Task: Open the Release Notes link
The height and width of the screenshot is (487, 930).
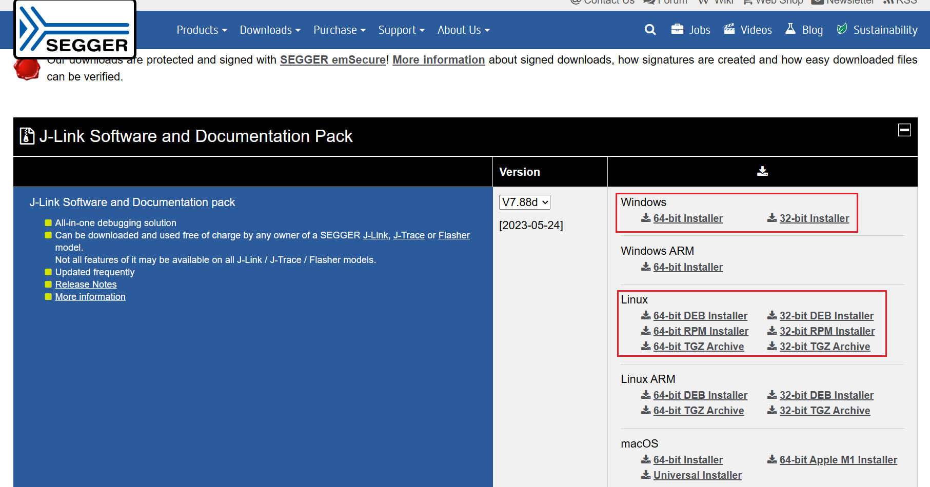Action: click(x=86, y=285)
